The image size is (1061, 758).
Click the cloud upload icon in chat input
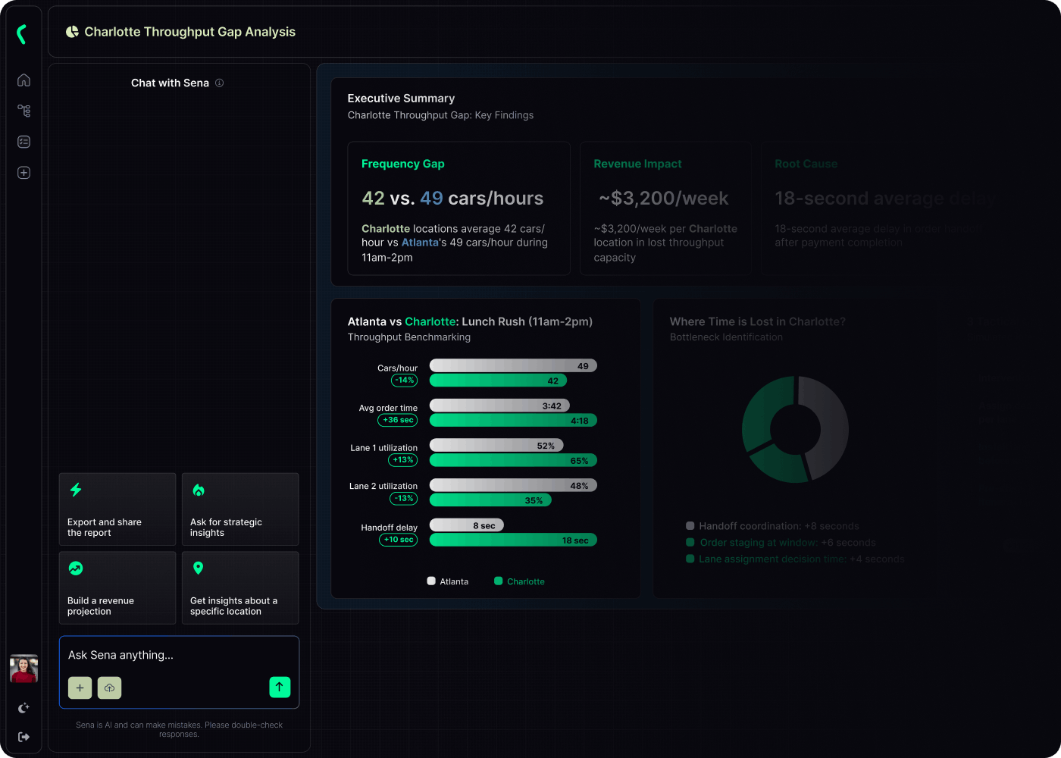(109, 688)
